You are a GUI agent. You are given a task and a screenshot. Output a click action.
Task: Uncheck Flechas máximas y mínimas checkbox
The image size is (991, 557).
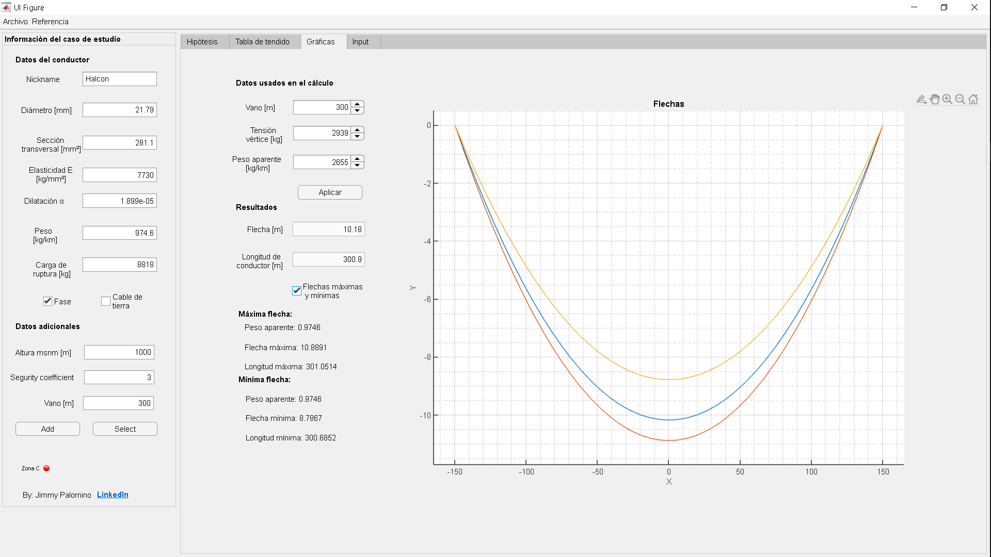(x=297, y=291)
